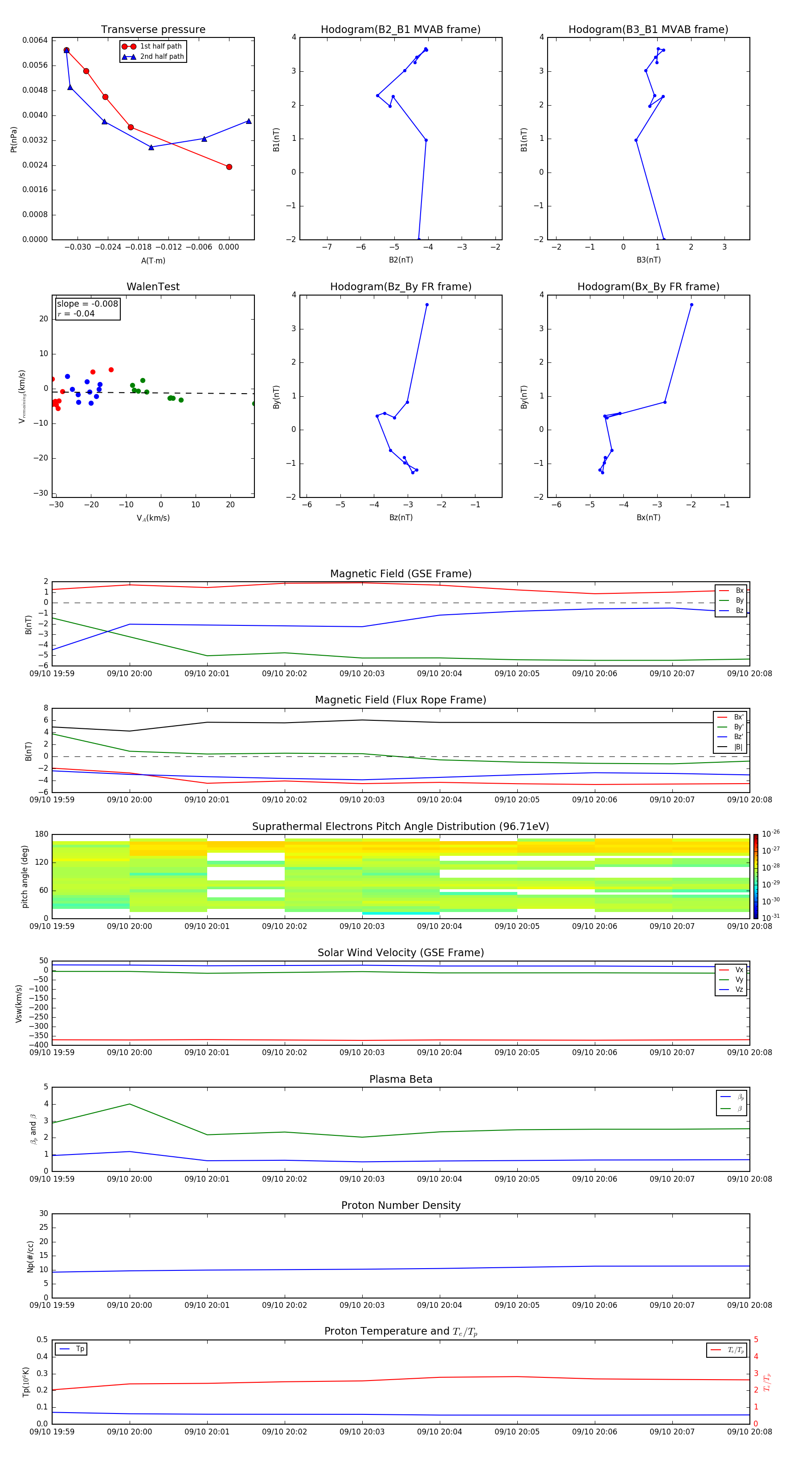Click the "Bx'" flux rope legend entry
The height and width of the screenshot is (1471, 802).
click(730, 717)
